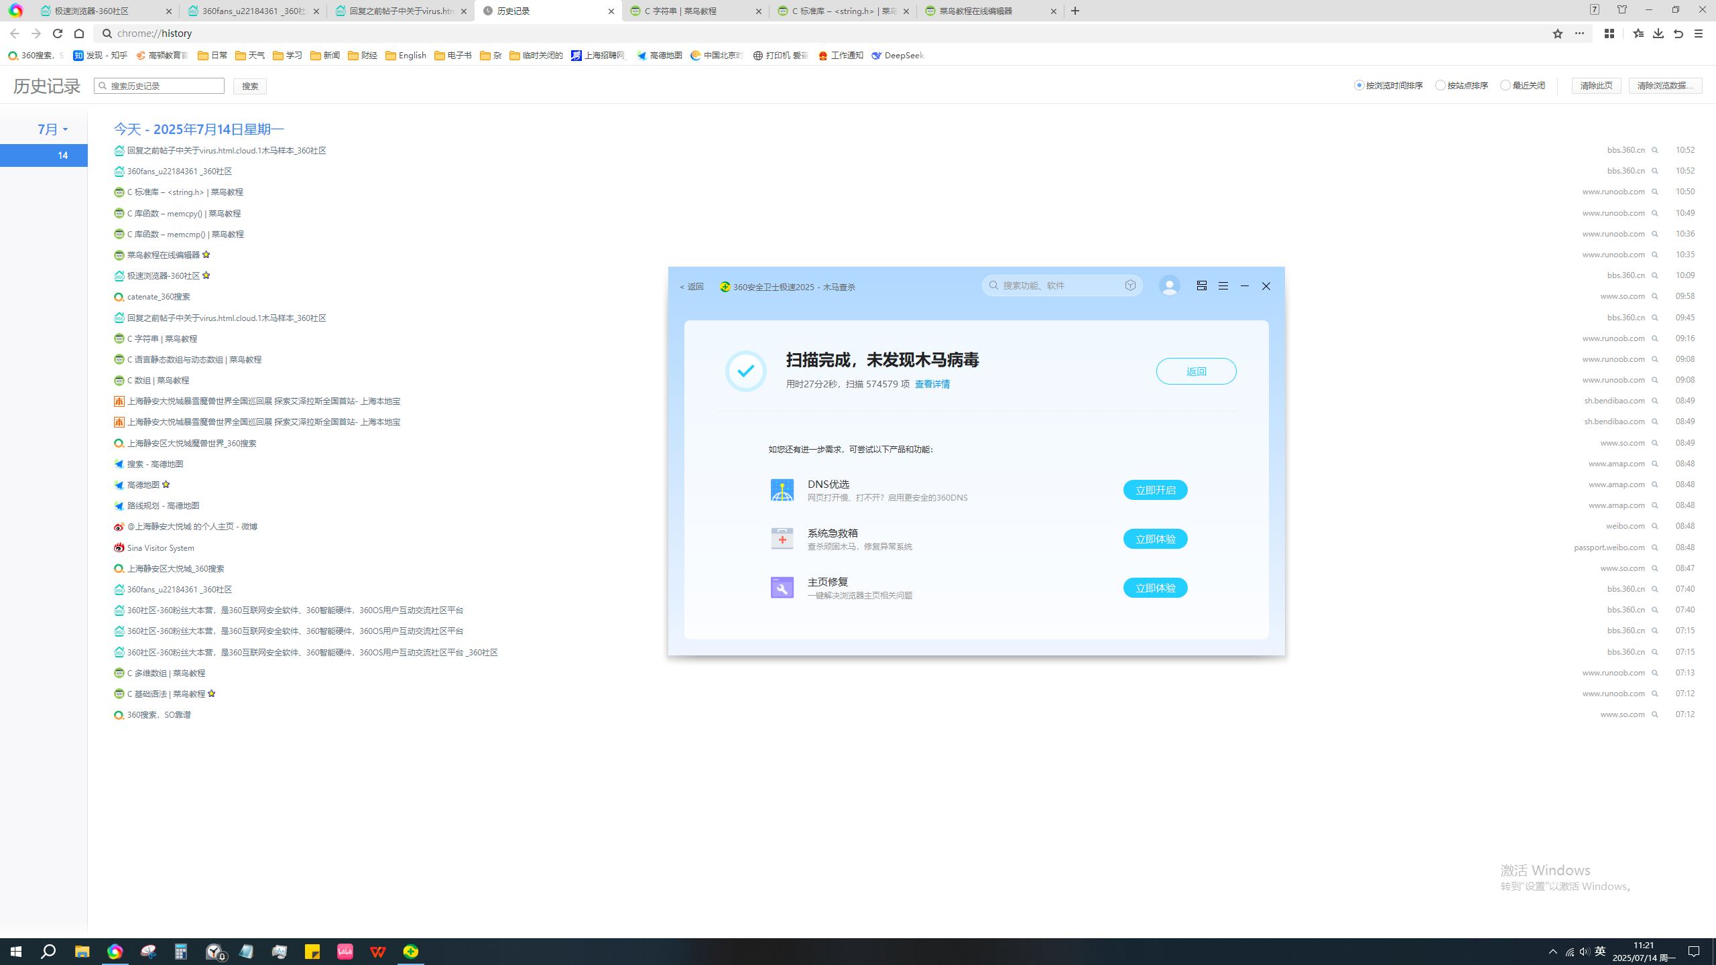The height and width of the screenshot is (965, 1716).
Task: Click the 搜索历史记录 input field
Action: [164, 86]
